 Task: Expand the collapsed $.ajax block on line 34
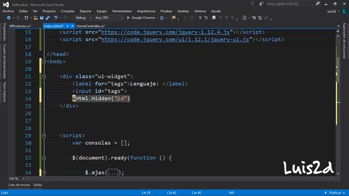click(x=44, y=173)
